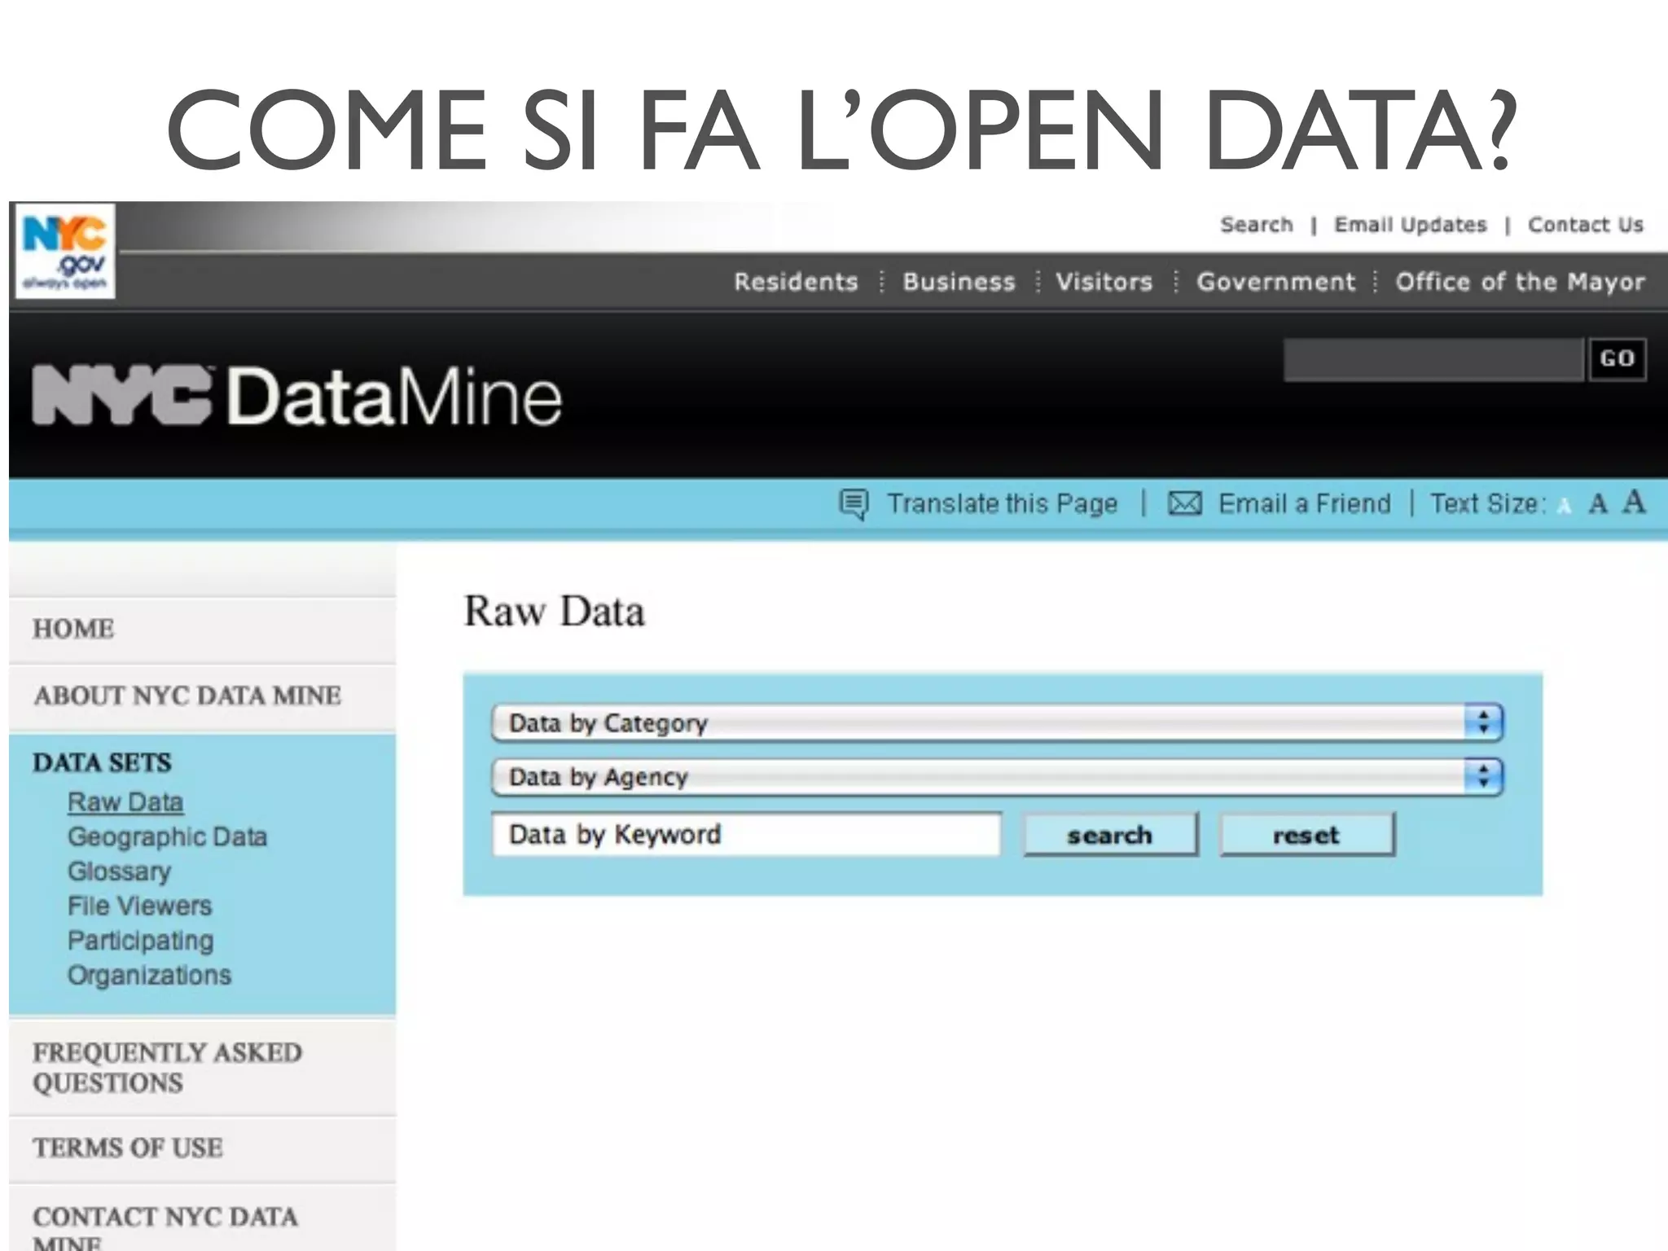Go to HOME in the sidebar
The width and height of the screenshot is (1668, 1251).
pyautogui.click(x=73, y=630)
